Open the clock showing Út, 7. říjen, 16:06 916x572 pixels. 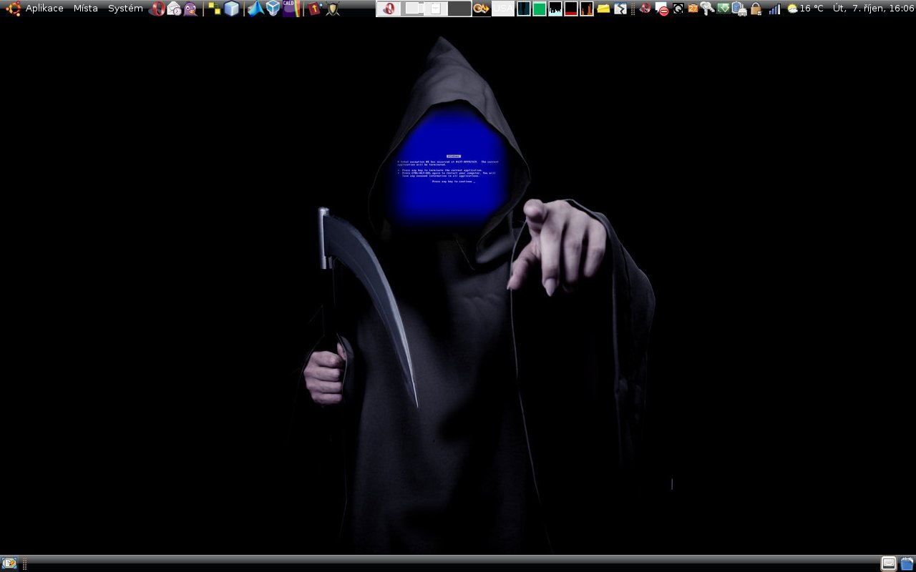[x=873, y=9]
